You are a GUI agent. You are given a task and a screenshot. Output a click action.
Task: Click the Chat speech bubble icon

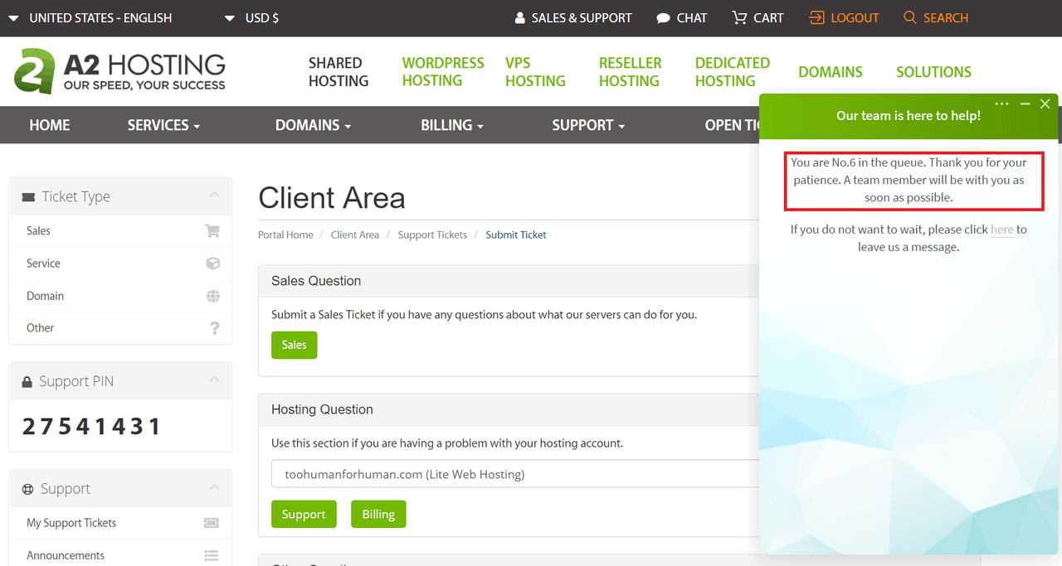tap(663, 18)
